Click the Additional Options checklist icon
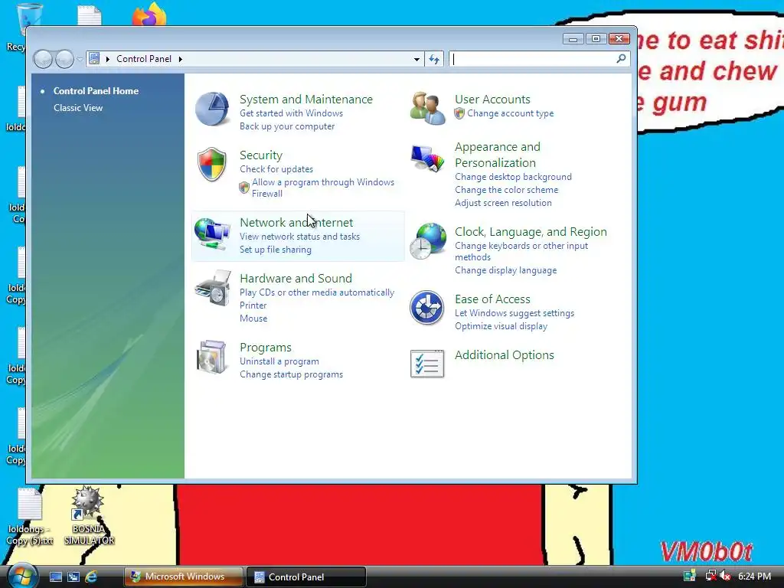 (x=427, y=364)
